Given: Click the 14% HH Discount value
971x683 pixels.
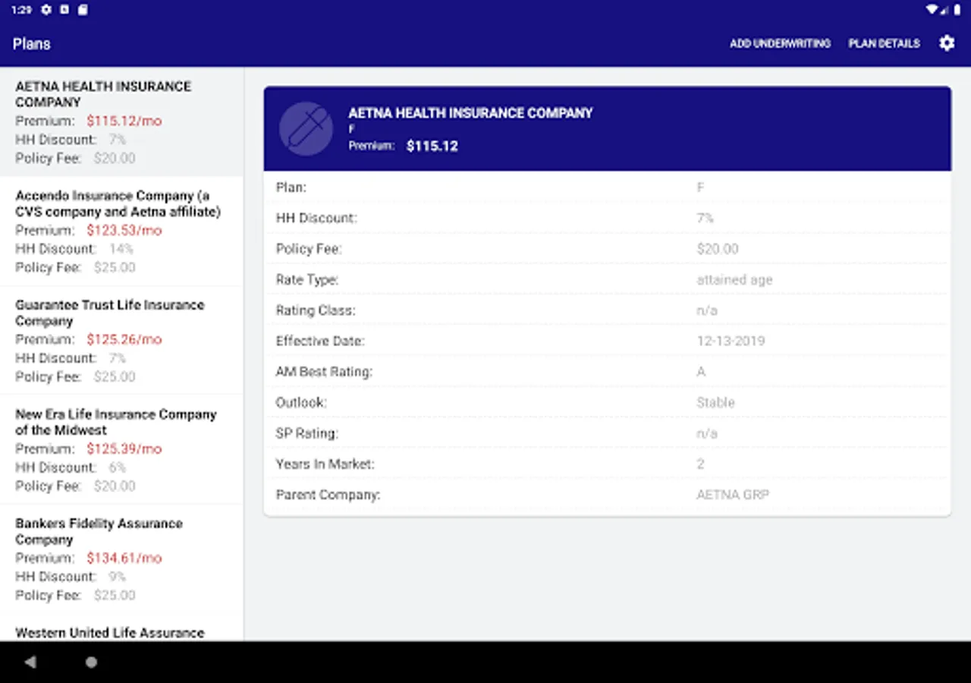Looking at the screenshot, I should click(121, 249).
